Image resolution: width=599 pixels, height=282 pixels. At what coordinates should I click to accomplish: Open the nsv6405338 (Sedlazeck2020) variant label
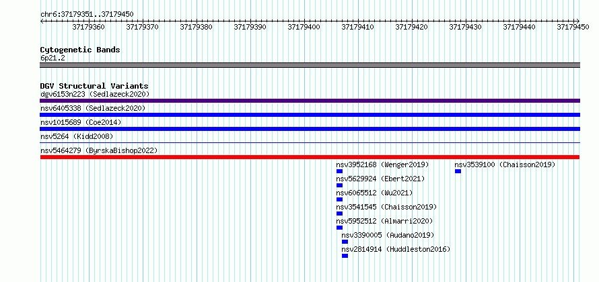click(93, 108)
